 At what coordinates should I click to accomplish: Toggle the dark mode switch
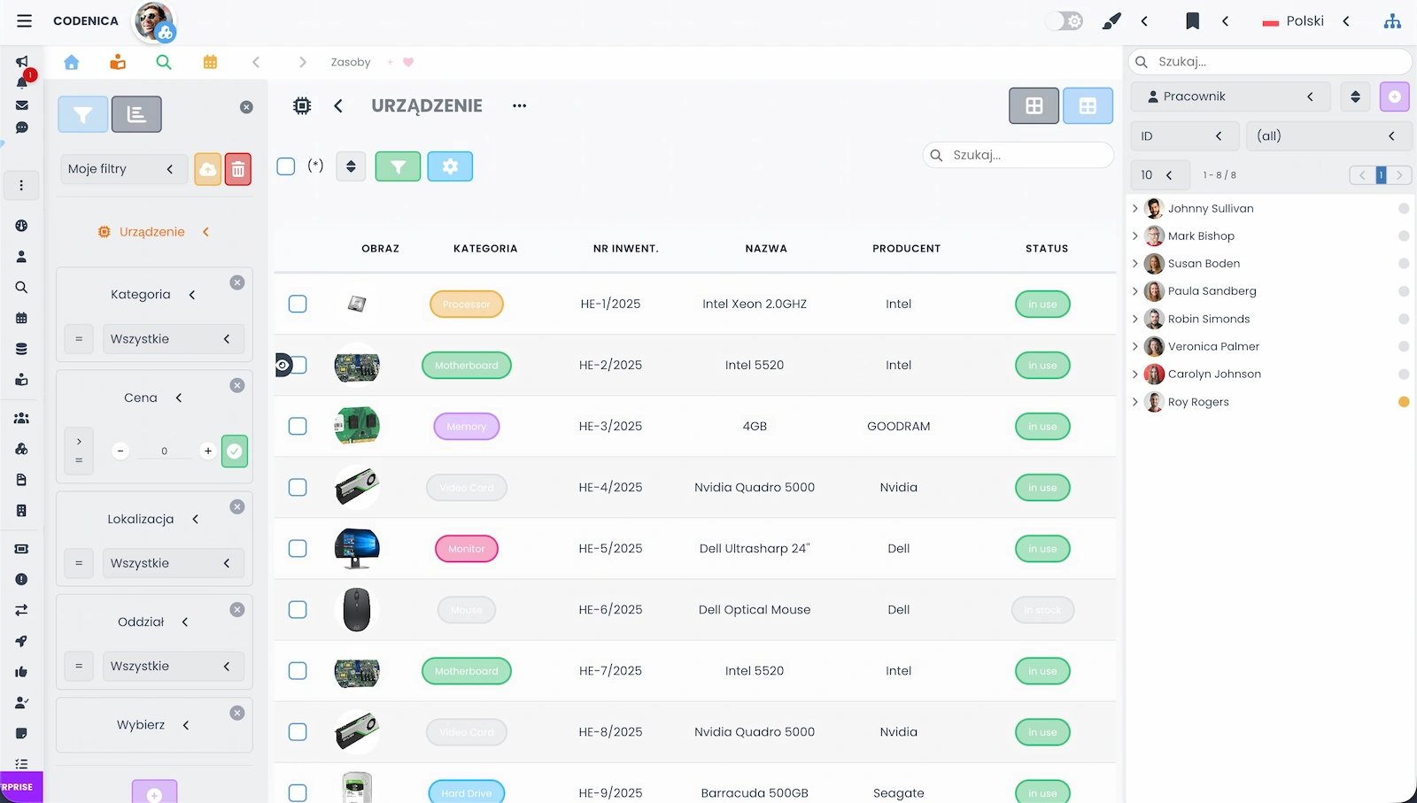point(1065,21)
